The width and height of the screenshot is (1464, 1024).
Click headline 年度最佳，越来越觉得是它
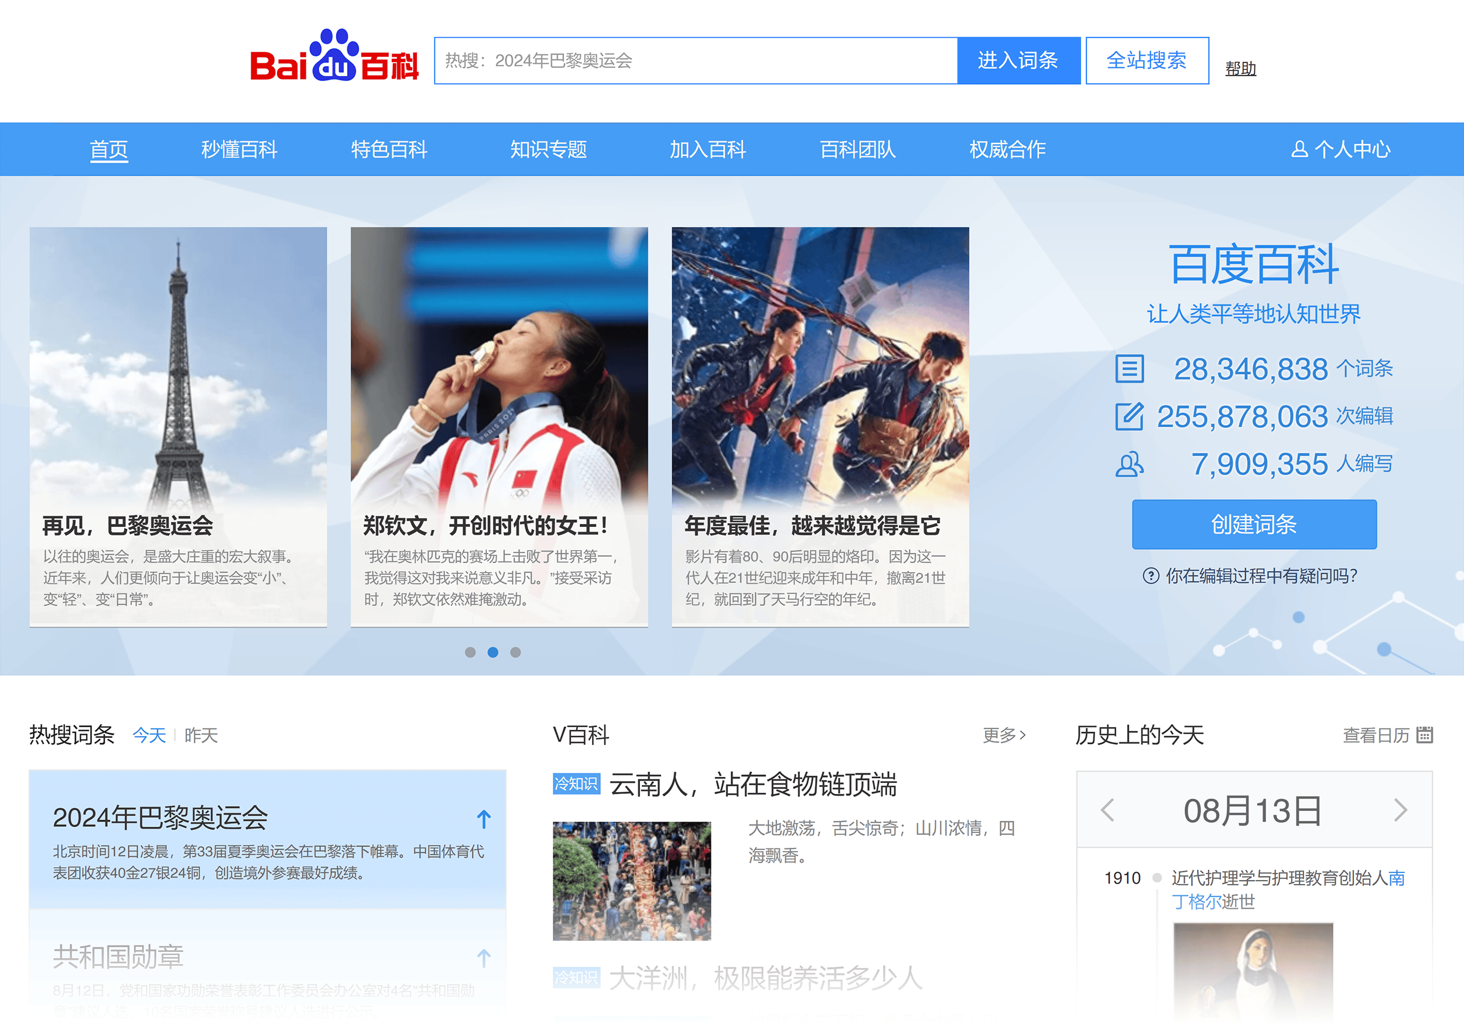click(x=812, y=525)
